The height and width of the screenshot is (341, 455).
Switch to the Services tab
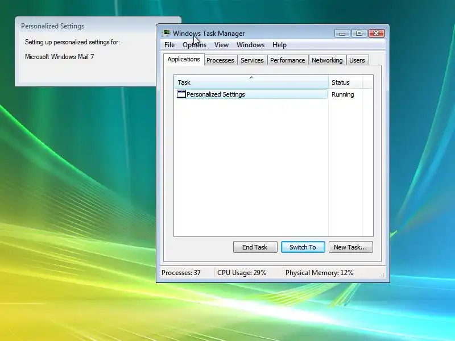[252, 60]
